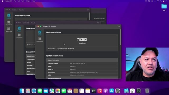Click the 75383 Metal Score value
Viewport: 169px width, 95px height.
(82, 40)
